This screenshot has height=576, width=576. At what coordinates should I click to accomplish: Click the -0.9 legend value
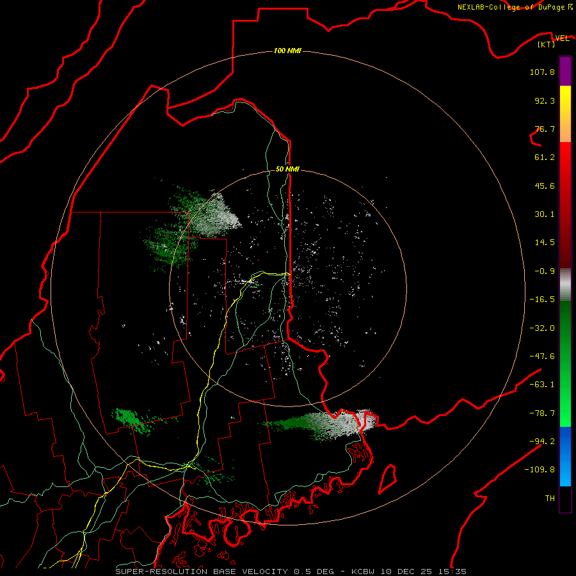tap(545, 271)
